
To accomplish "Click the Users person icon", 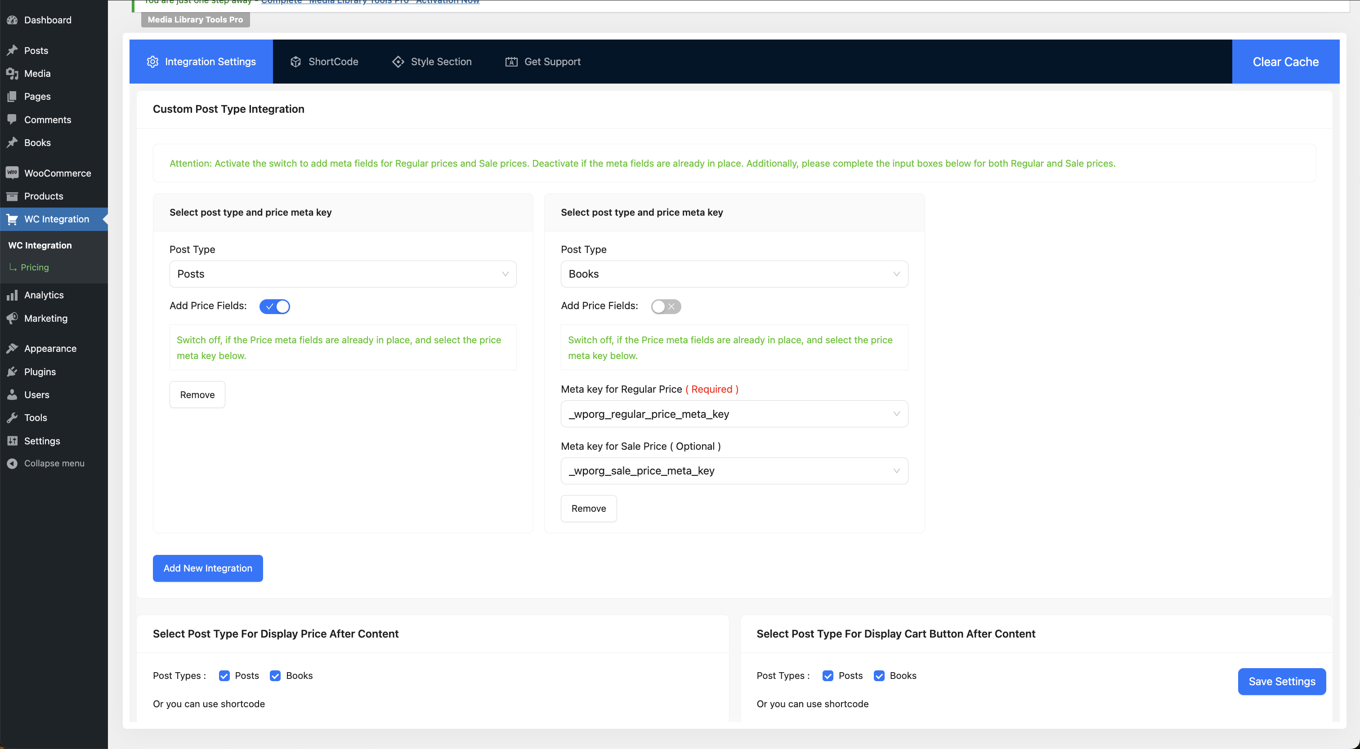I will point(12,394).
